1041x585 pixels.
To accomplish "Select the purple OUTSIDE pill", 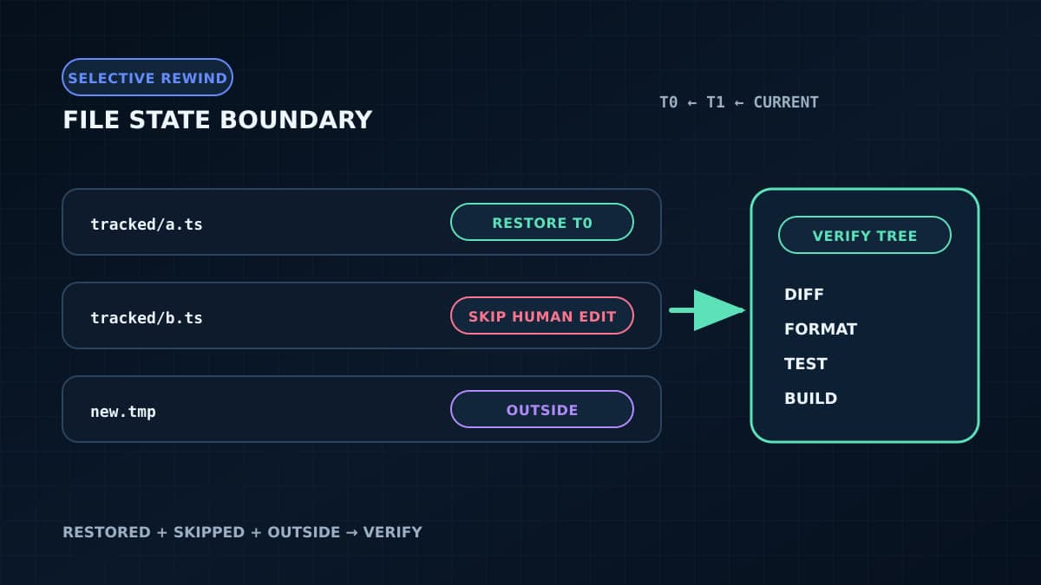I will point(542,409).
